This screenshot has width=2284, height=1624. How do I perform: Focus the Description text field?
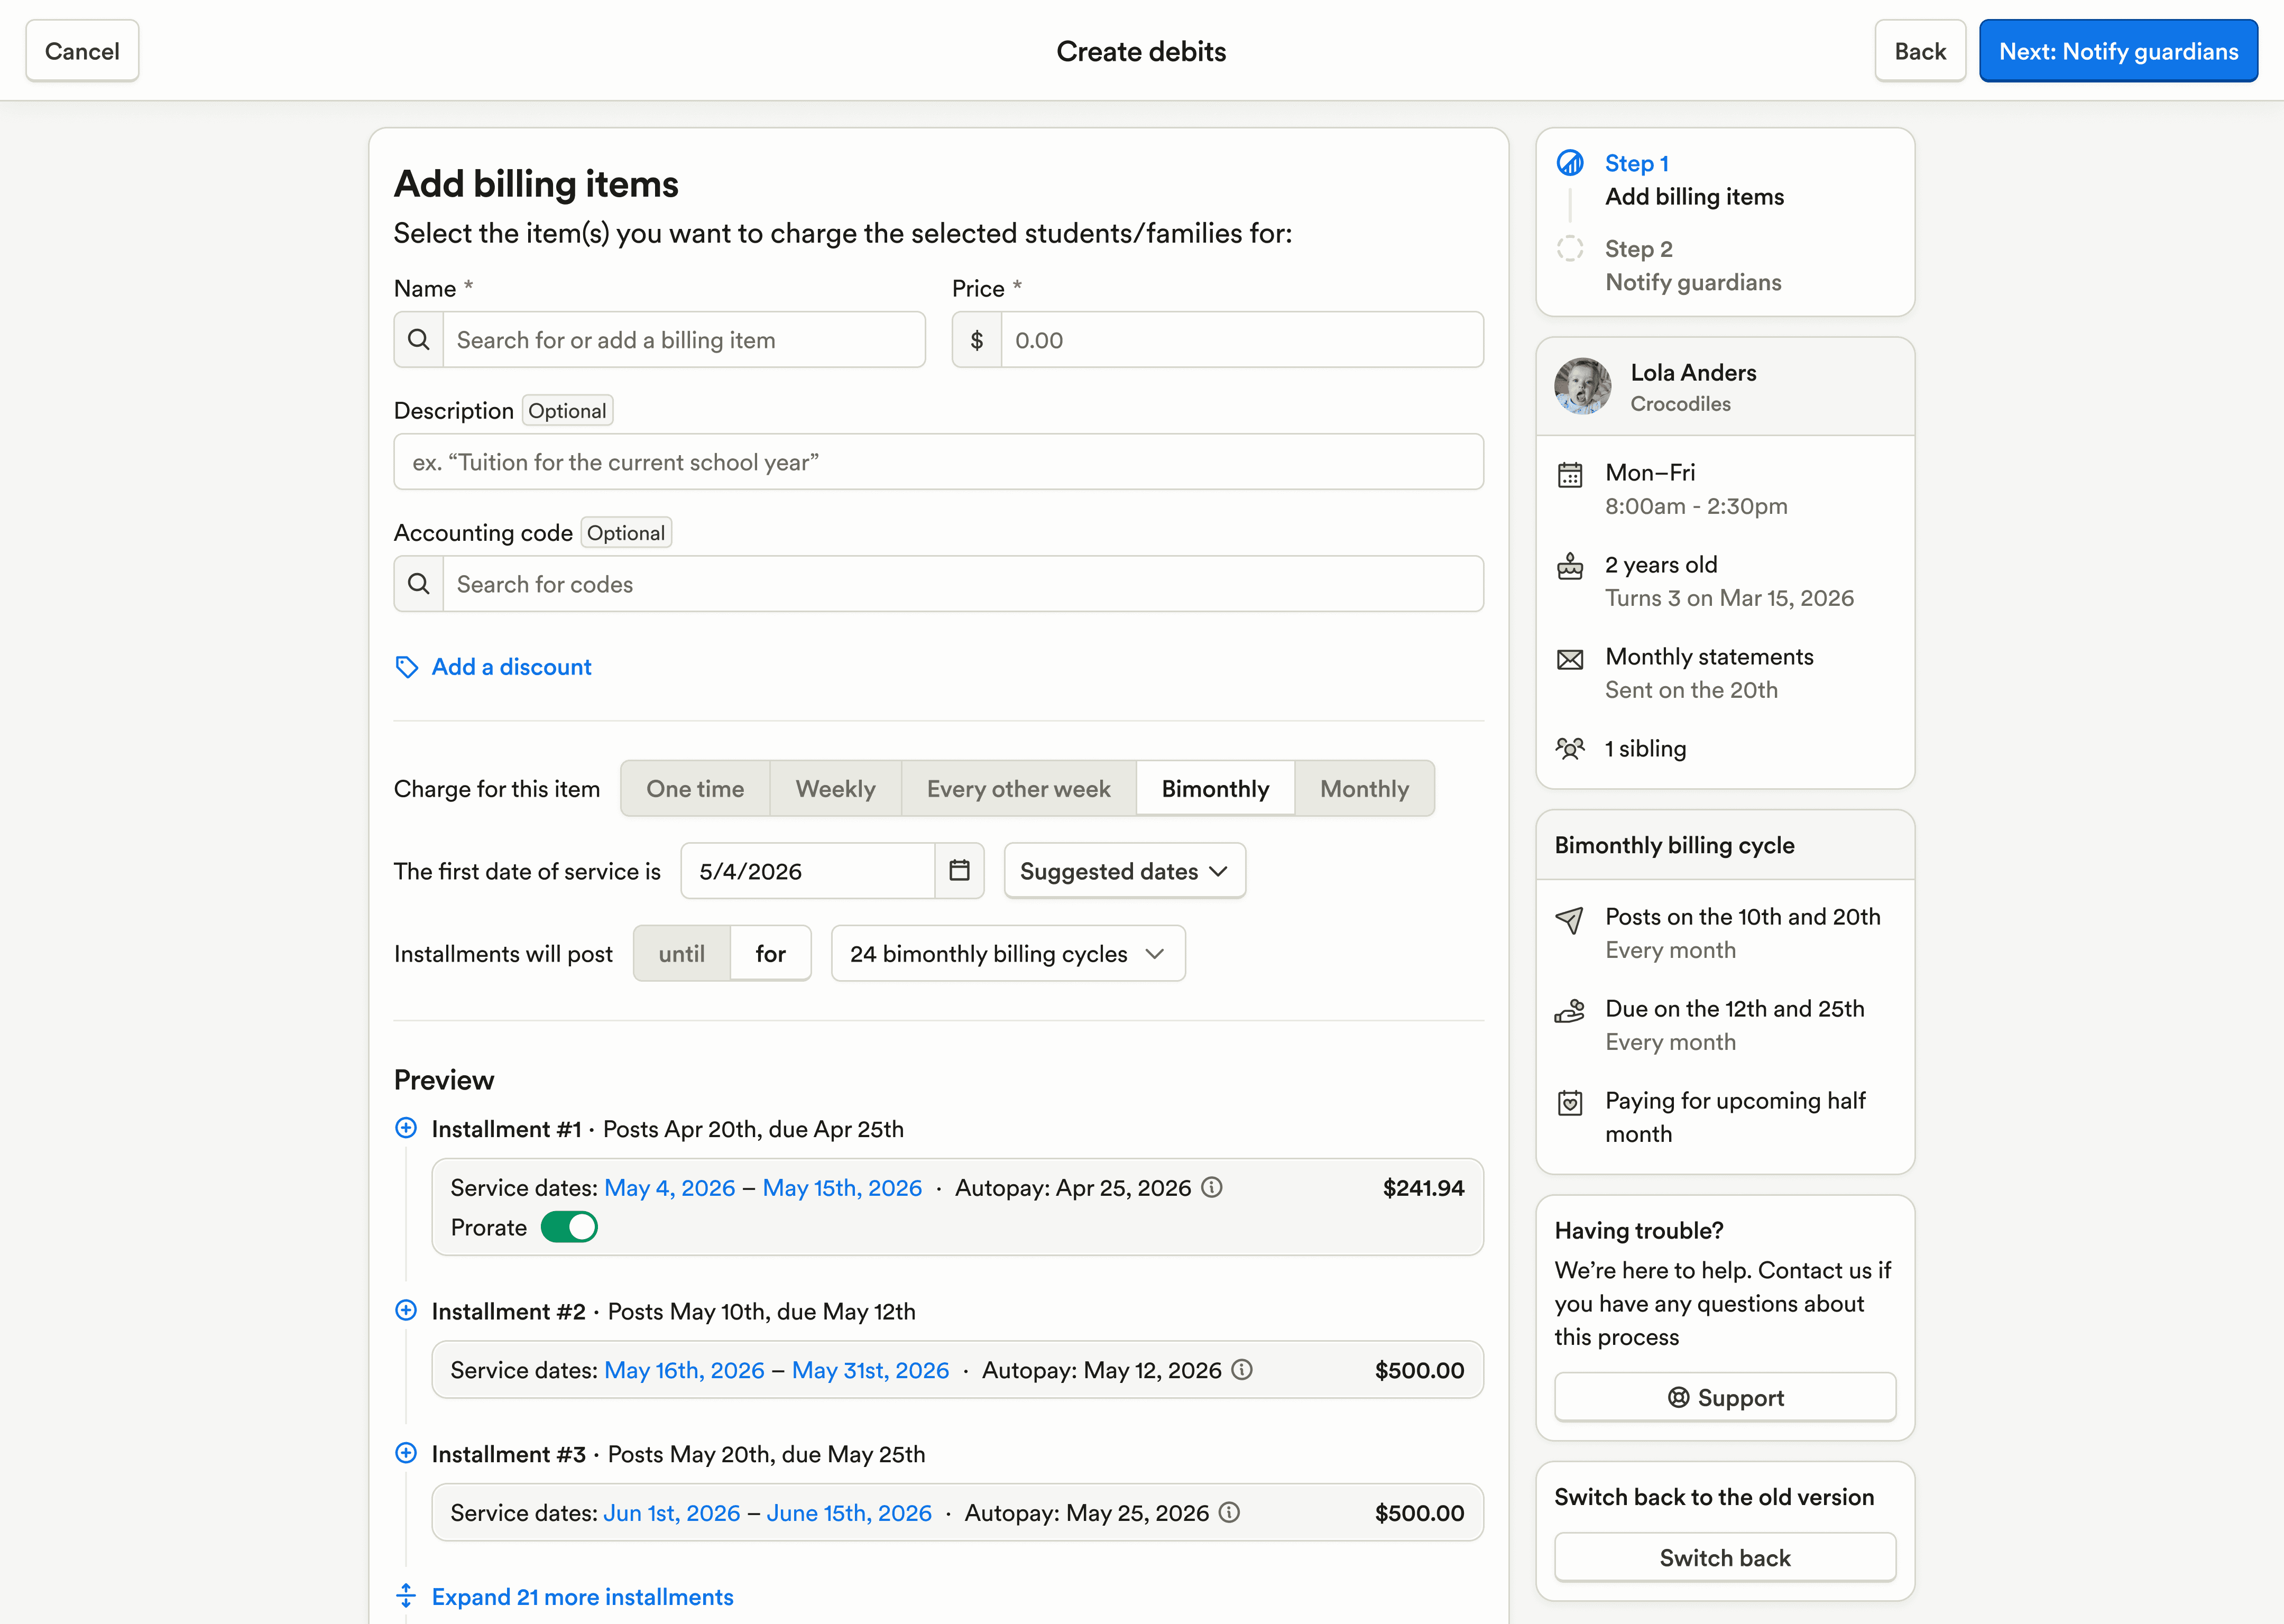[x=938, y=462]
